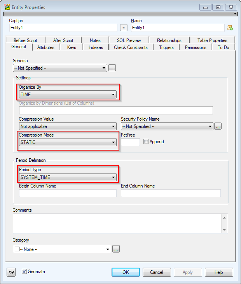Click the Cancel button
The image size is (241, 284).
(x=157, y=272)
